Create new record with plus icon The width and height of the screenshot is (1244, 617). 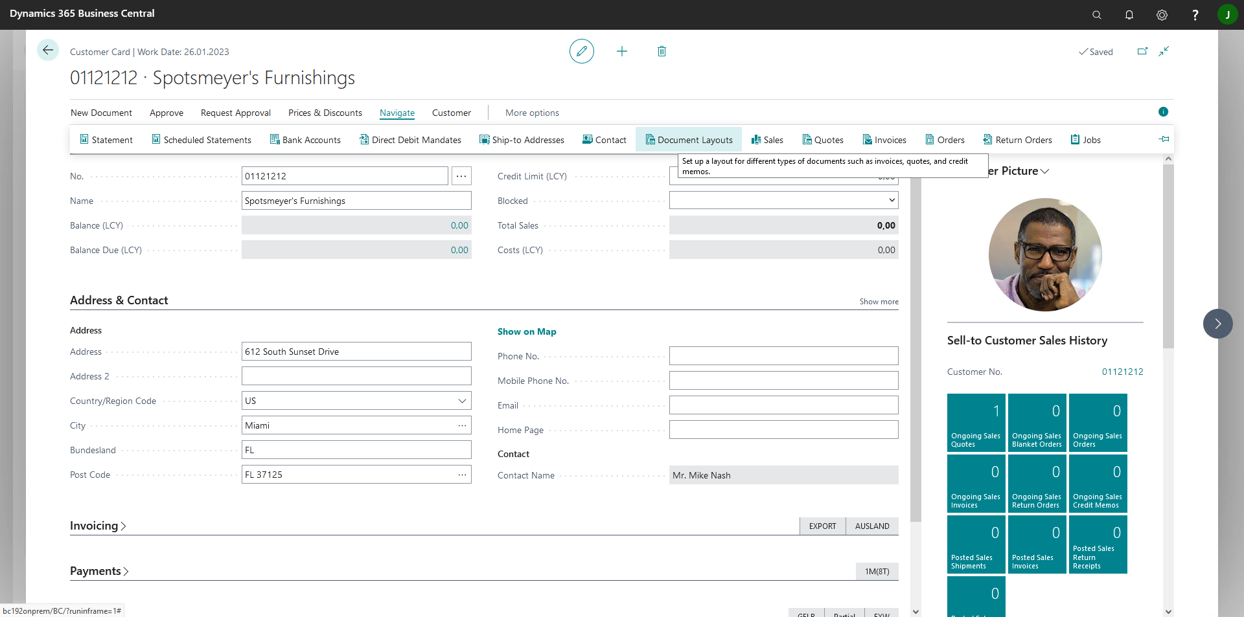(622, 51)
